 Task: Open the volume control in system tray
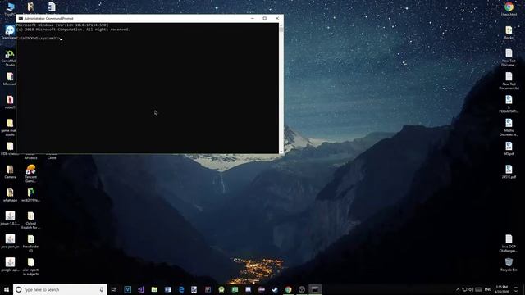[471, 289]
